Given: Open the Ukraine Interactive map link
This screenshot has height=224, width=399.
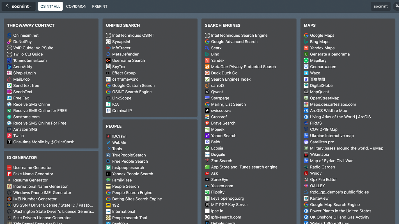Looking at the screenshot, I should coord(332,136).
